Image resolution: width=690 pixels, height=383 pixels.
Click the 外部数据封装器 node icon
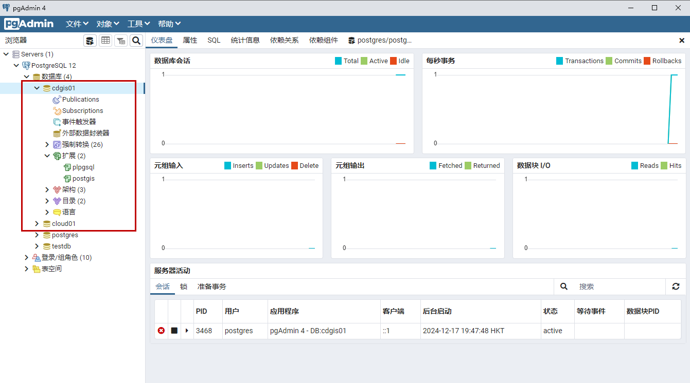pos(57,133)
